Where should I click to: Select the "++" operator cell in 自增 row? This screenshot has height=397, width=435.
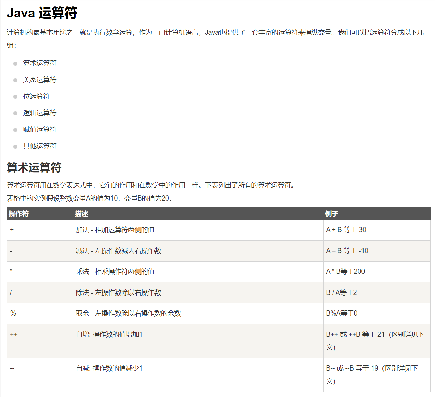tap(40, 341)
